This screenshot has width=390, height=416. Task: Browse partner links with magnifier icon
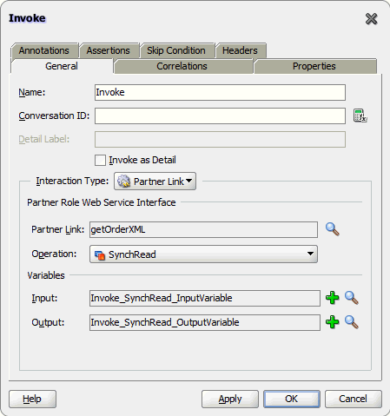[333, 229]
